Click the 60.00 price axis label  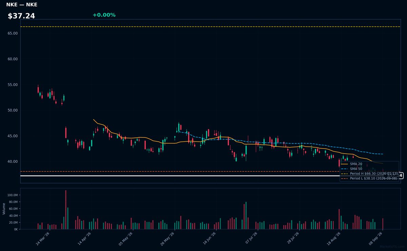(x=13, y=59)
